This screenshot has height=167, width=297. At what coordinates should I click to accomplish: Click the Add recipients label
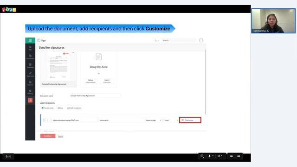point(47,103)
